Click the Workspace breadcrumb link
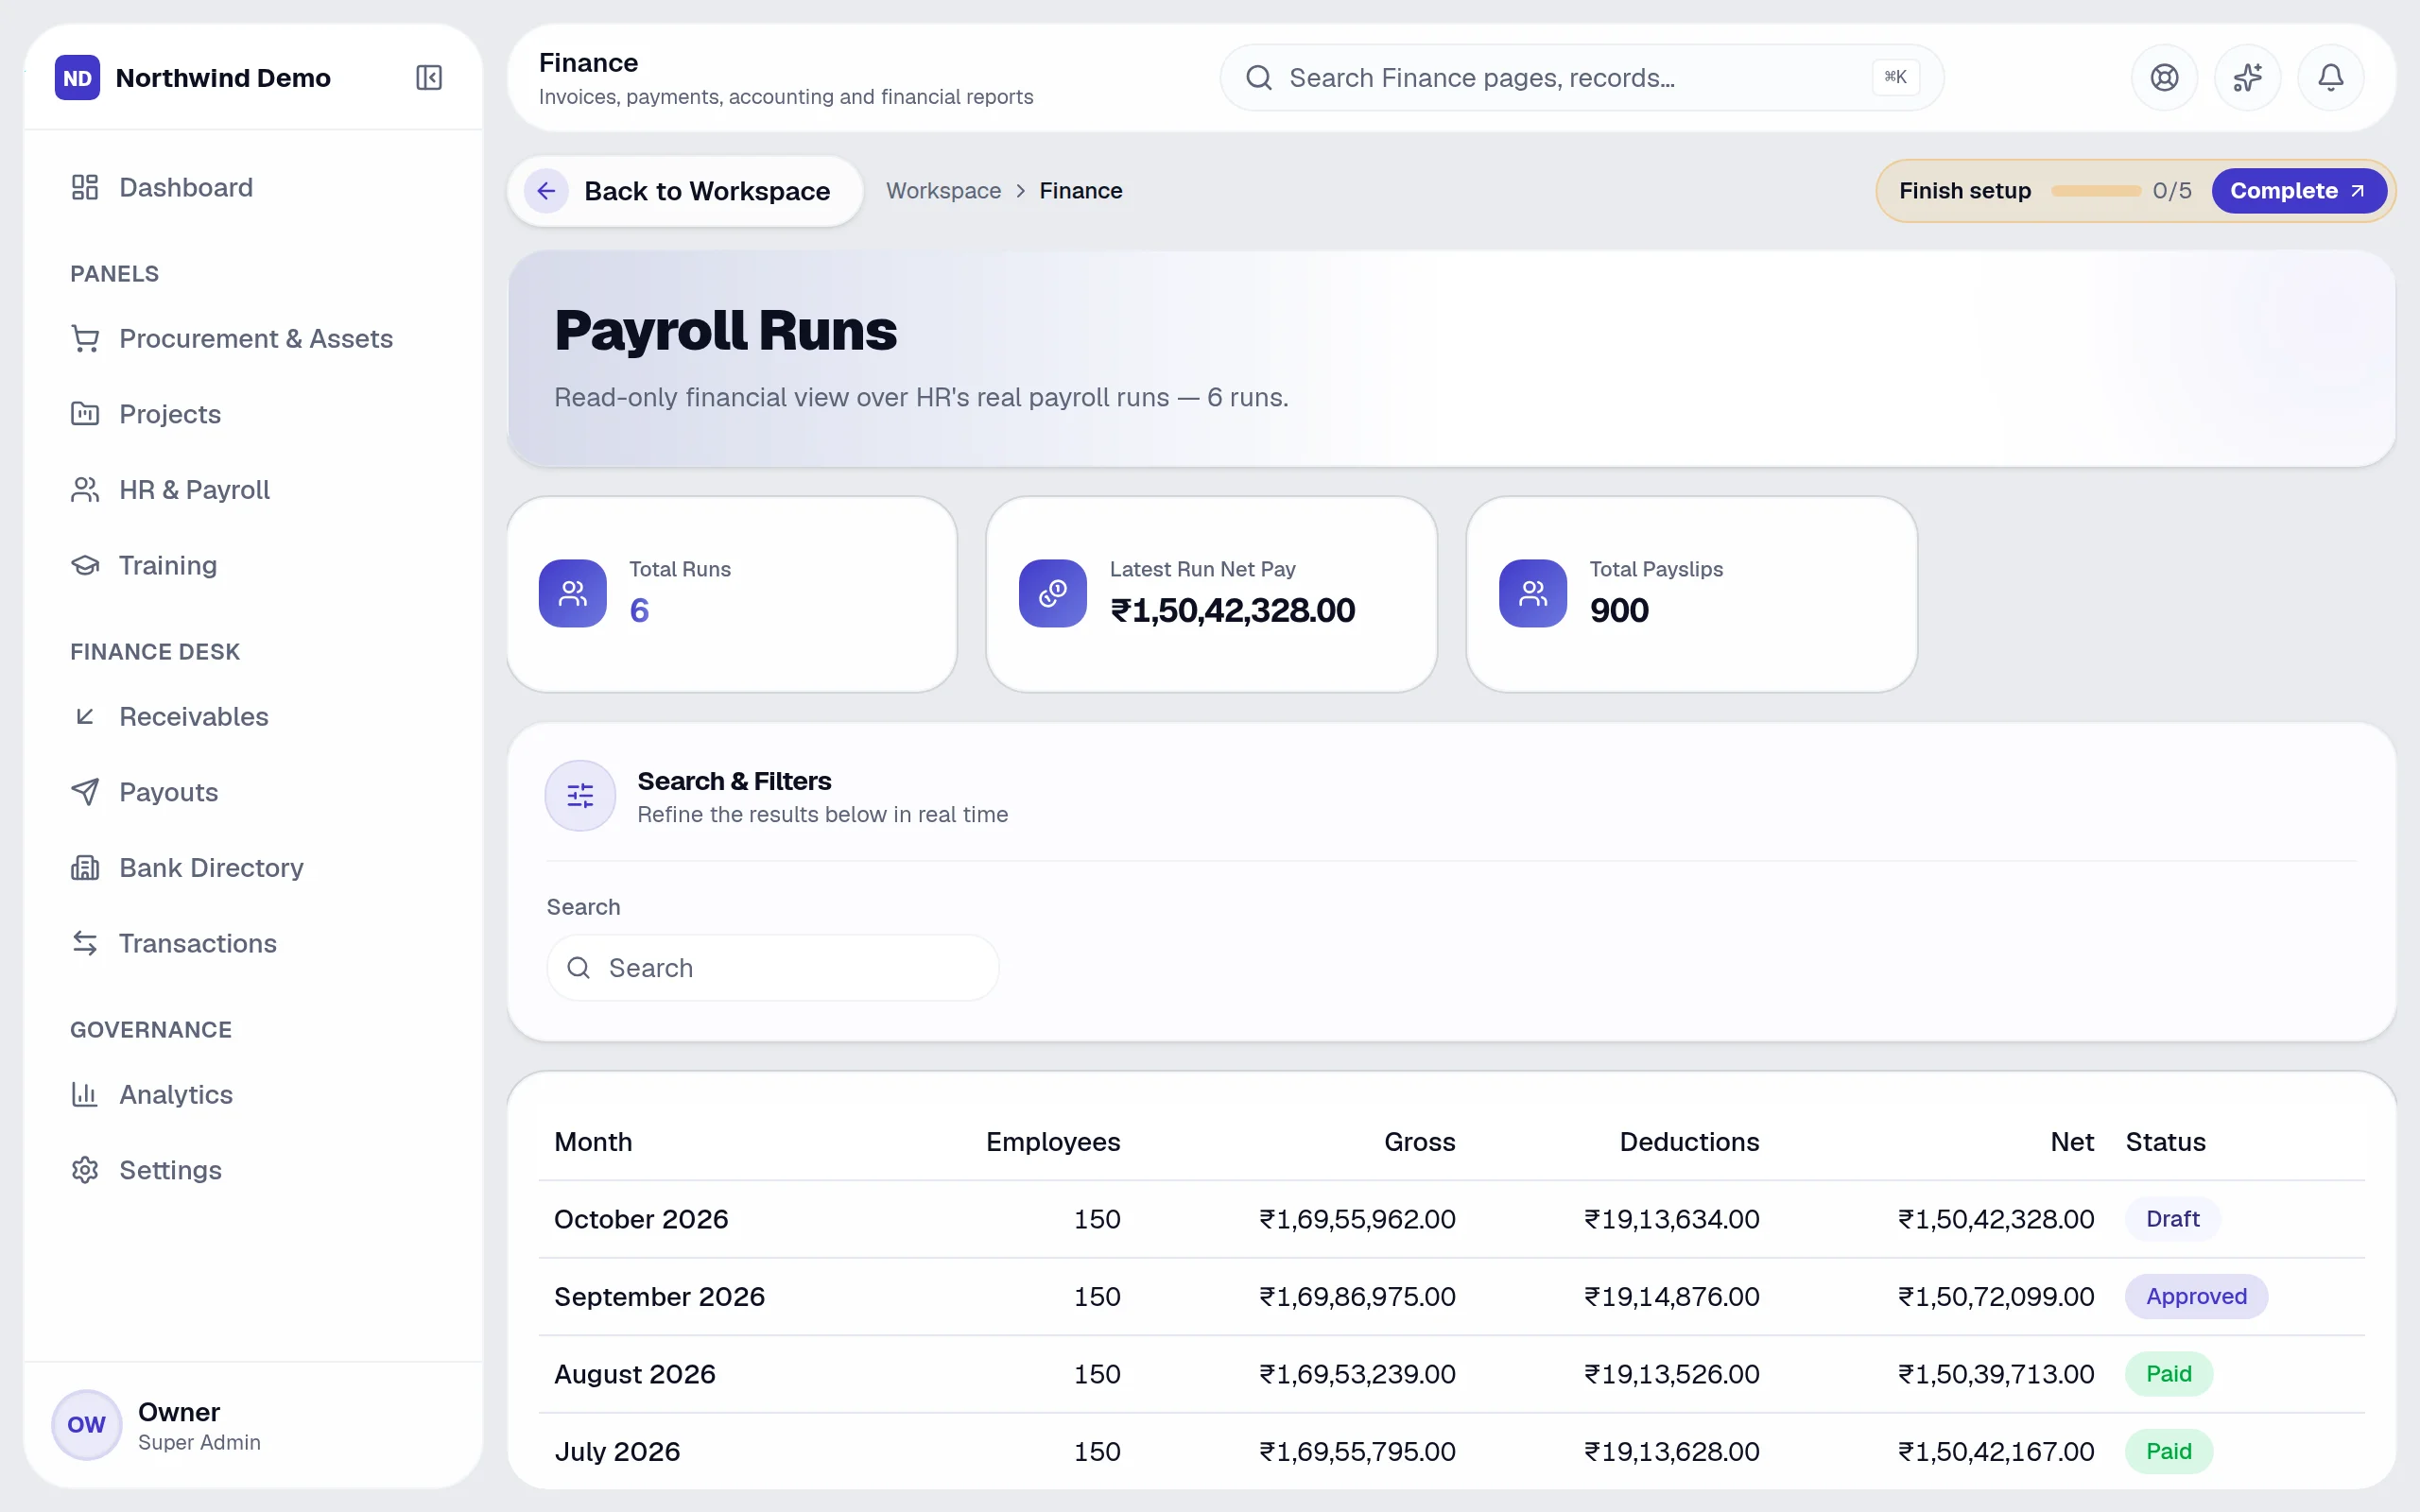 [x=943, y=191]
